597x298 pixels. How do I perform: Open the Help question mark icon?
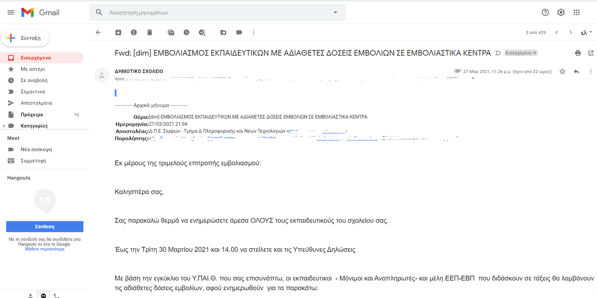coord(545,13)
